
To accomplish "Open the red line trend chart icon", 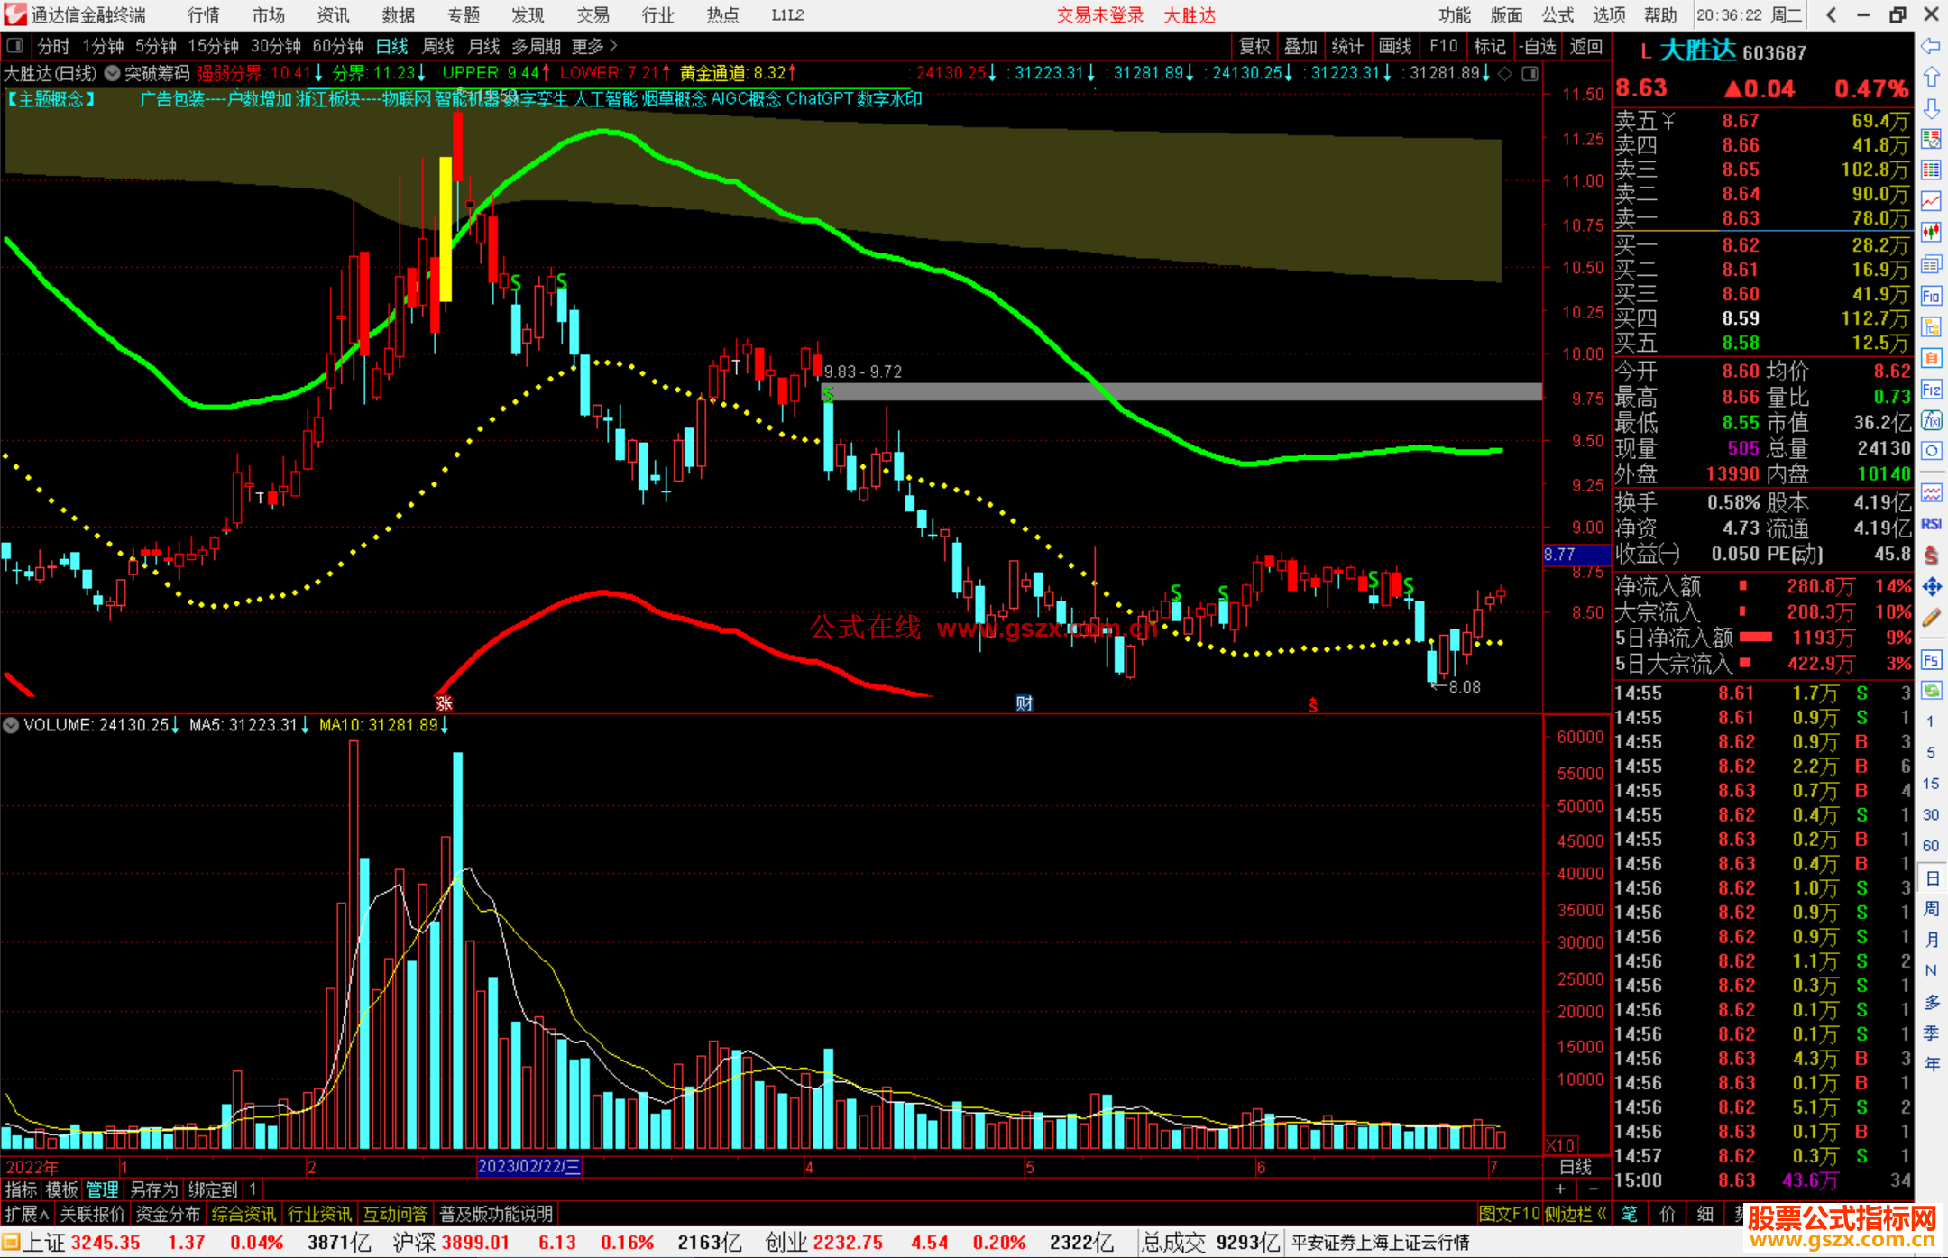I will click(x=1931, y=201).
